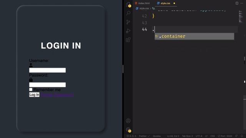Toggle the Remember me checkbox
Screen dimensions: 246x138
point(31,89)
